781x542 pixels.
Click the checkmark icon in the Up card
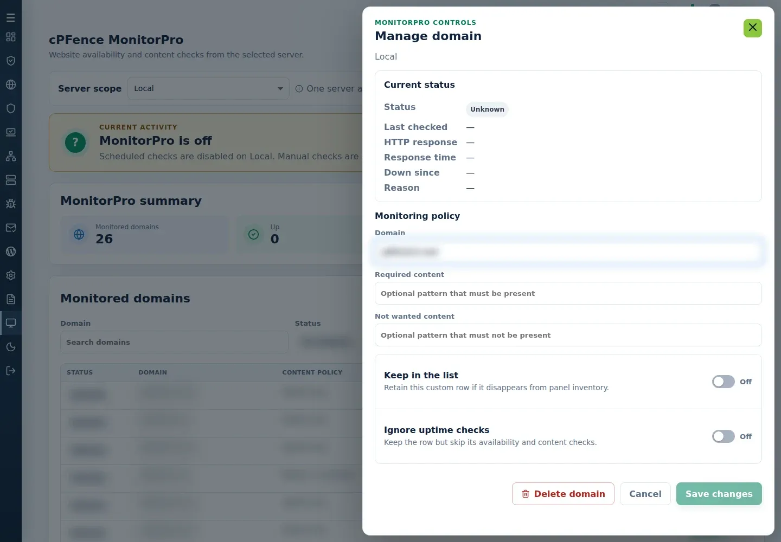pos(253,234)
